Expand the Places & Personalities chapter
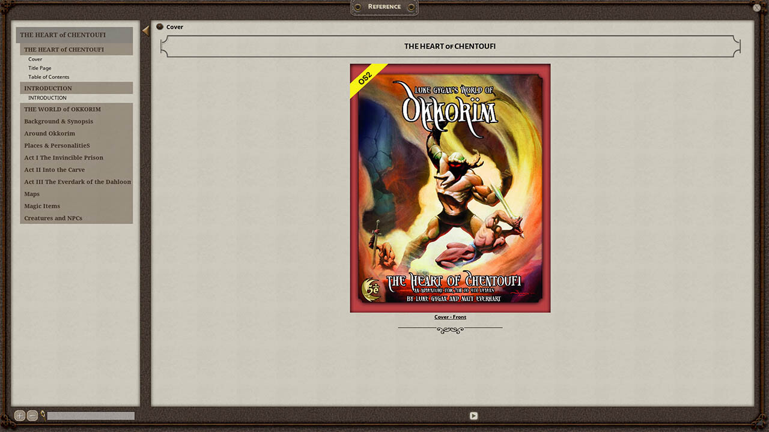The image size is (769, 432). pyautogui.click(x=76, y=145)
